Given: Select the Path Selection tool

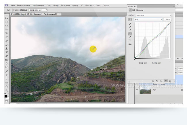Looking at the screenshot, I should [7, 79].
